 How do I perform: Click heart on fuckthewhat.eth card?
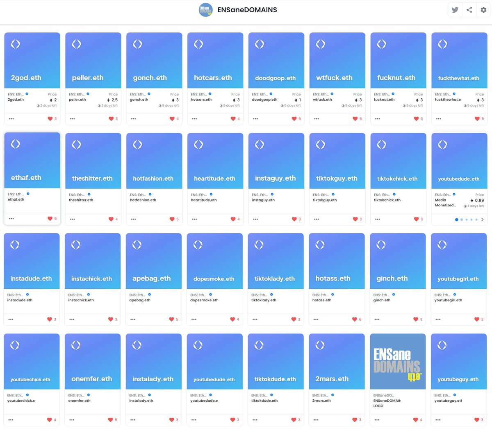pyautogui.click(x=477, y=119)
